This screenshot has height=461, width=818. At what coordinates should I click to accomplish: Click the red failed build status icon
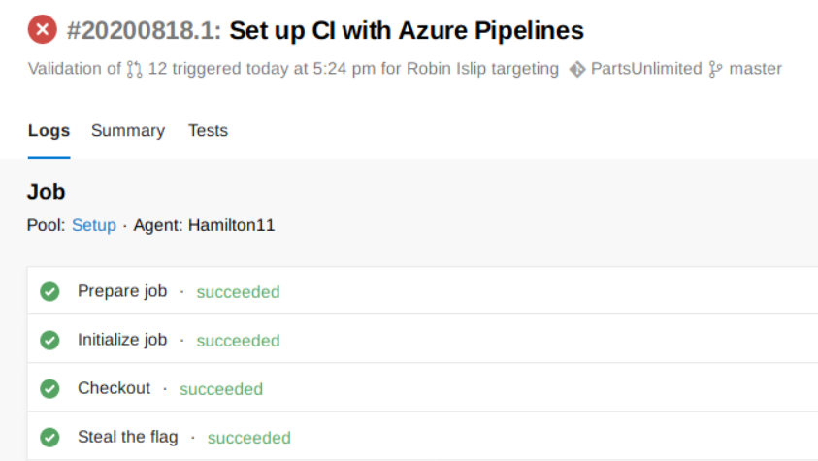[x=42, y=30]
